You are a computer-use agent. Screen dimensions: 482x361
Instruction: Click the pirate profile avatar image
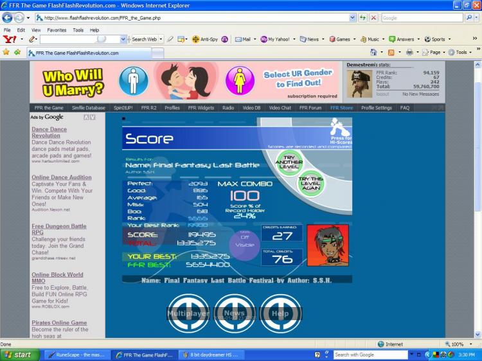(359, 84)
